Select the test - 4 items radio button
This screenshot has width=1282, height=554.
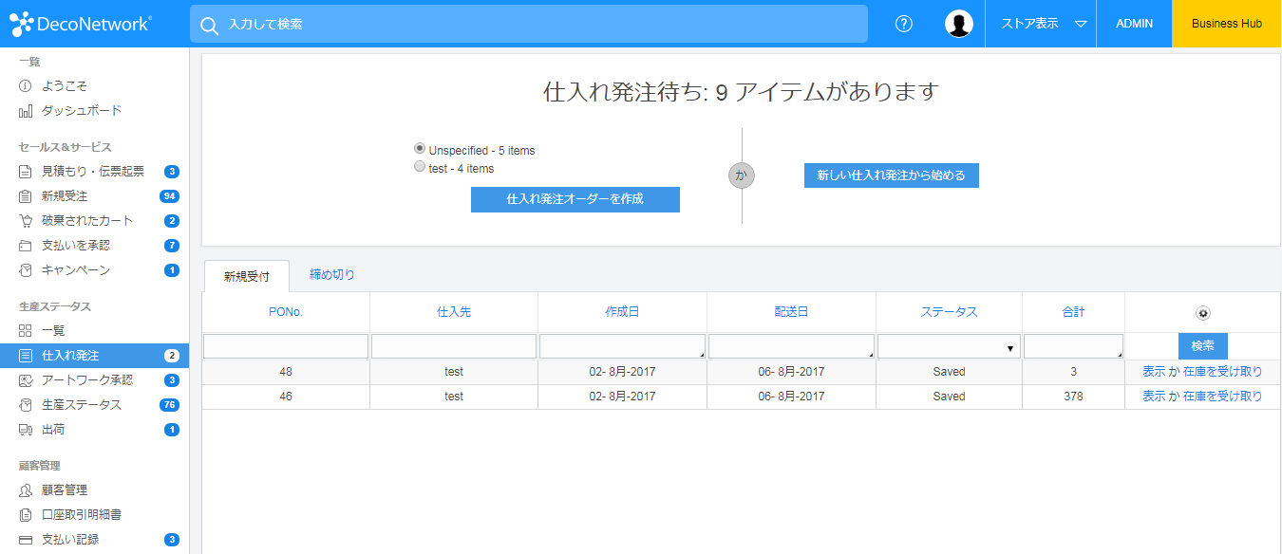420,167
